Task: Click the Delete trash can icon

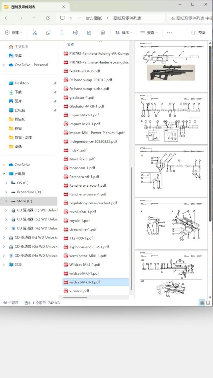Action: pyautogui.click(x=103, y=33)
